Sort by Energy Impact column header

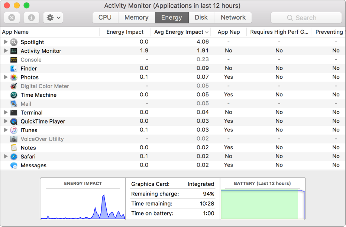click(125, 32)
